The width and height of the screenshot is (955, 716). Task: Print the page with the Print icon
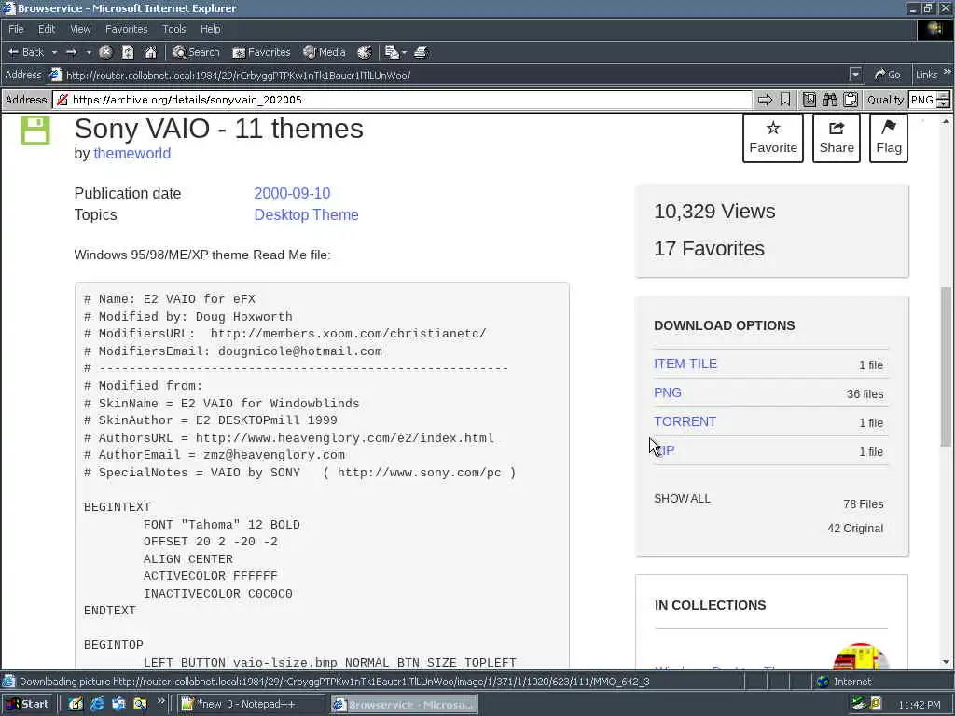click(421, 52)
